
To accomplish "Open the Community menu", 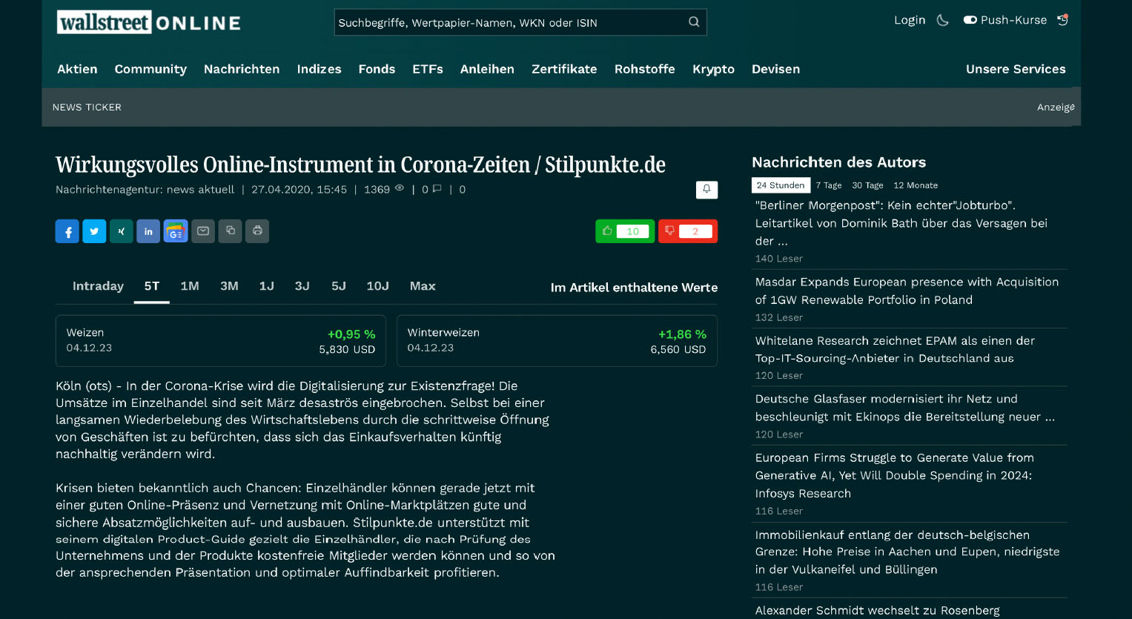I will [x=150, y=69].
